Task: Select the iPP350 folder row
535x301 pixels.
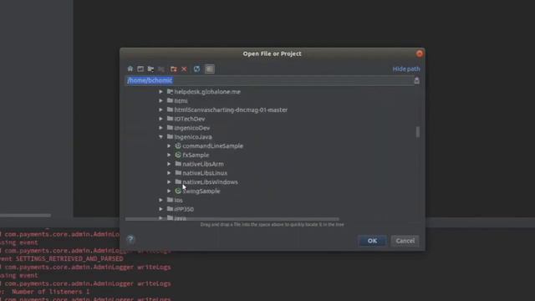Action: tap(184, 209)
